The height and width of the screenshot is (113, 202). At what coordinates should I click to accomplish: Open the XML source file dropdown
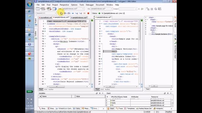point(83,9)
